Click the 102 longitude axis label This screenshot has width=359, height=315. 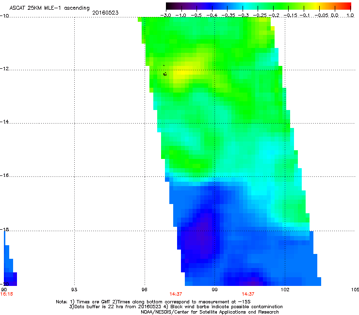(285, 290)
